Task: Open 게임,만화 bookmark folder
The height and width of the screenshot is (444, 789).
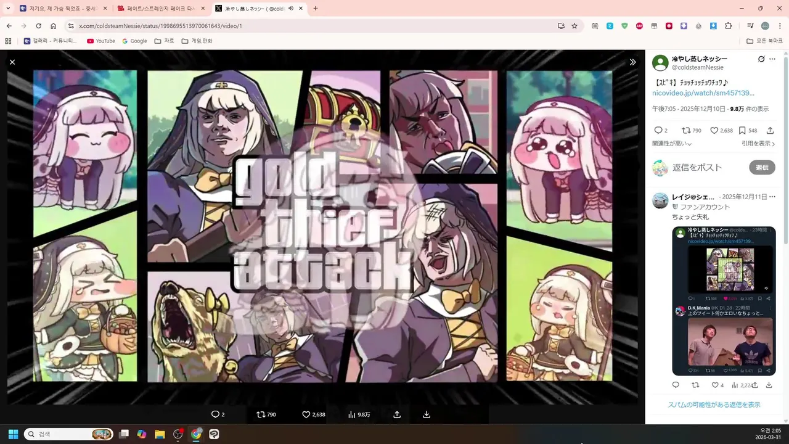Action: click(197, 41)
